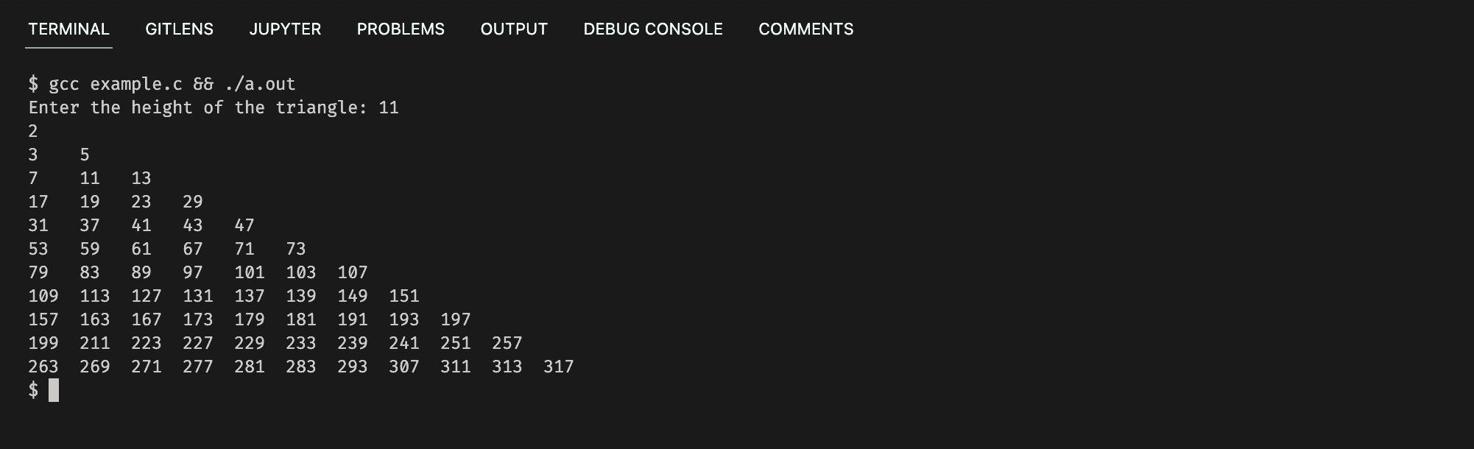Show the PROBLEMS tab
This screenshot has width=1474, height=449.
coord(401,29)
